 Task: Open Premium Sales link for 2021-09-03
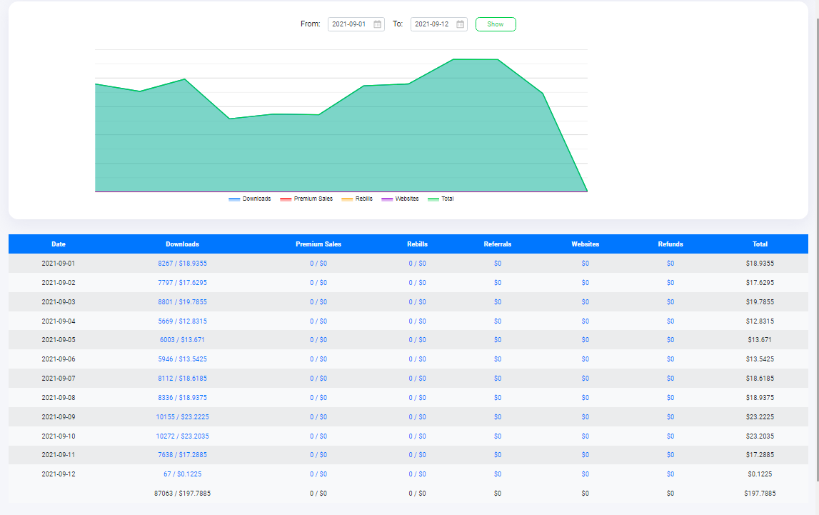318,301
